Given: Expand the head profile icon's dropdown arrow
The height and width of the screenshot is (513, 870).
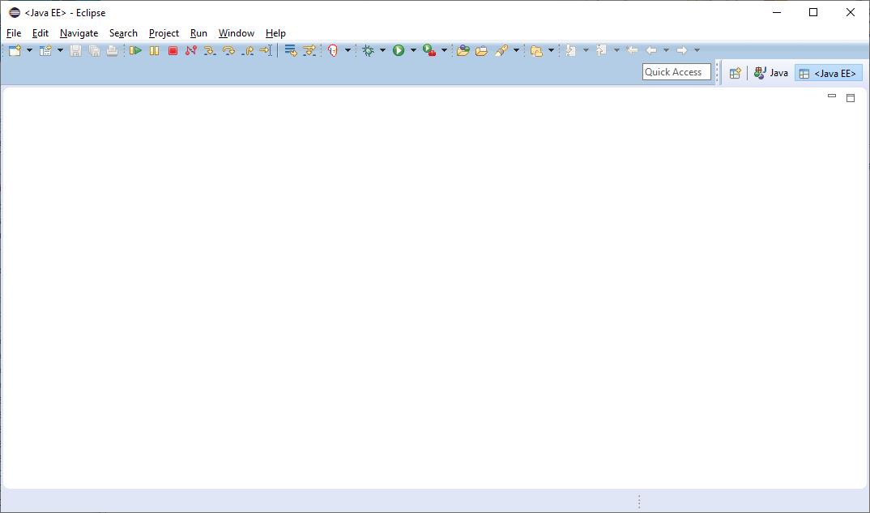Looking at the screenshot, I should point(348,50).
